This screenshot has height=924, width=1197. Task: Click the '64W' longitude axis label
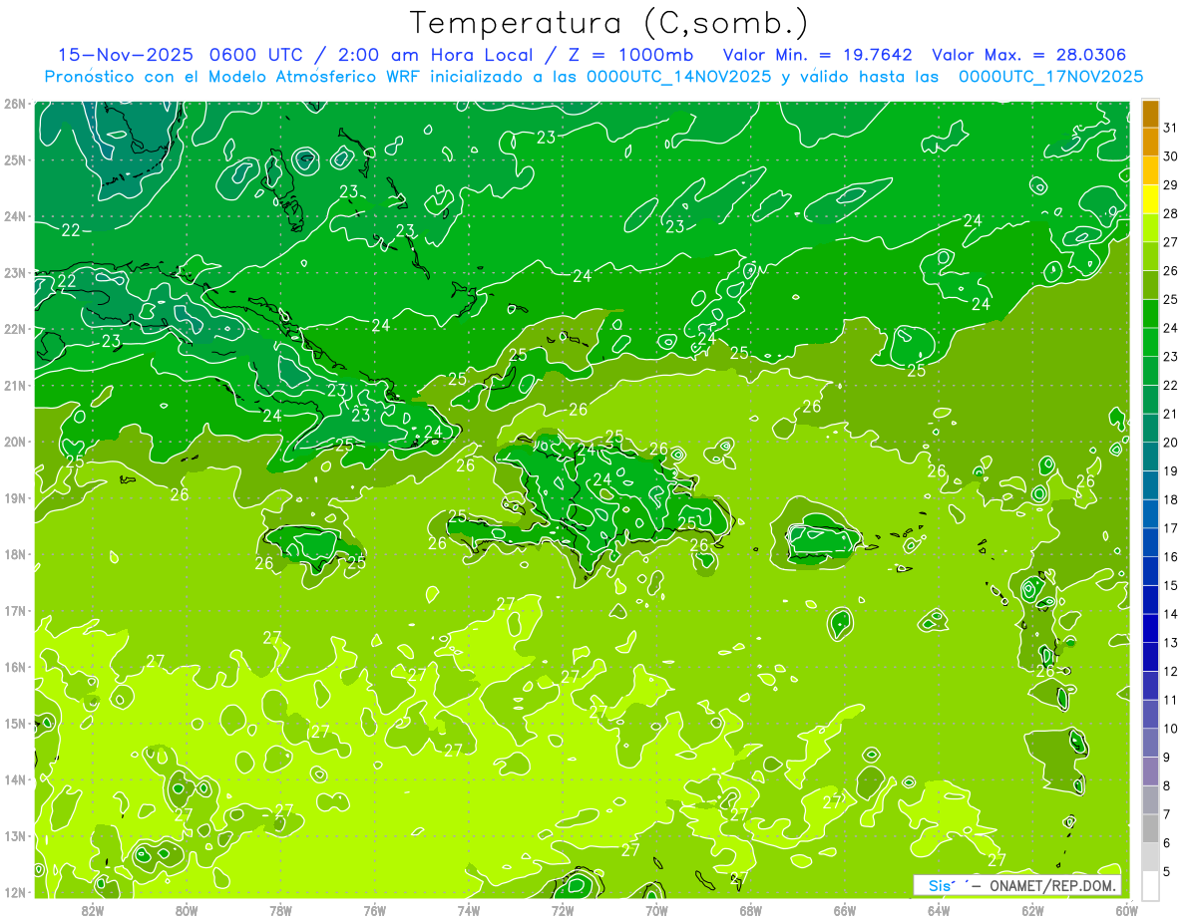[x=939, y=909]
